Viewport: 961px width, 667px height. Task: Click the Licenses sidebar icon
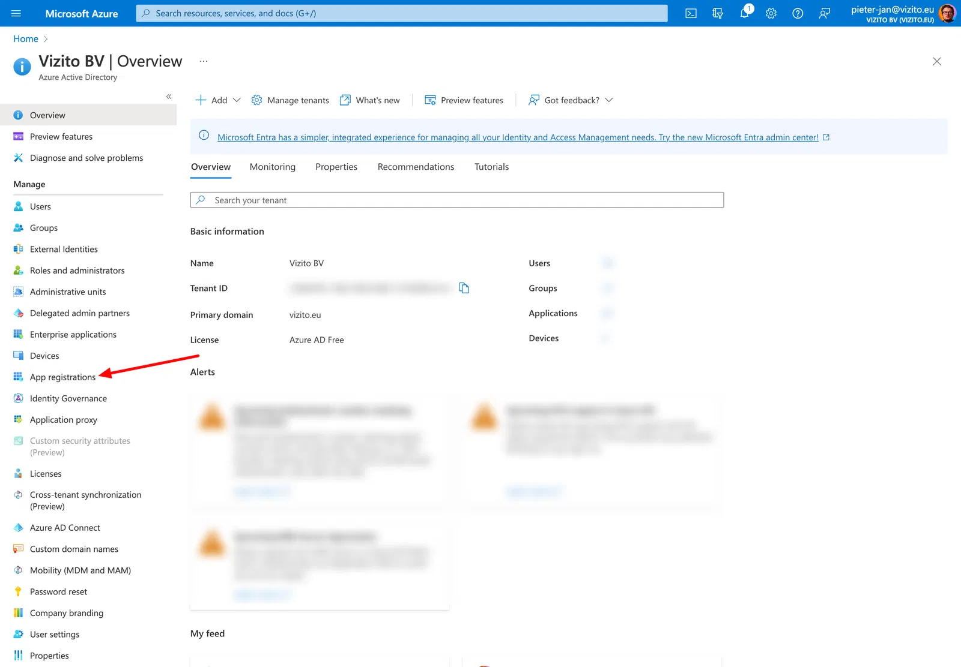coord(19,474)
